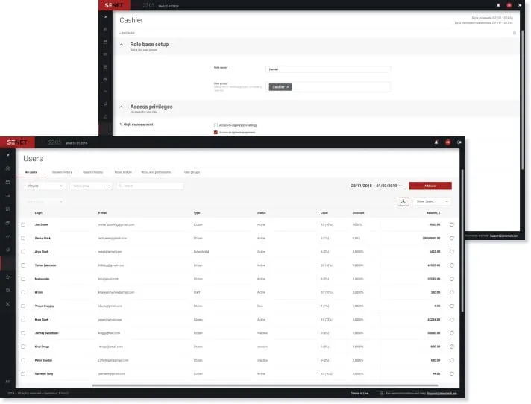This screenshot has height=404, width=531.
Task: Expand the sidebar with the arrow icon
Action: (x=8, y=155)
